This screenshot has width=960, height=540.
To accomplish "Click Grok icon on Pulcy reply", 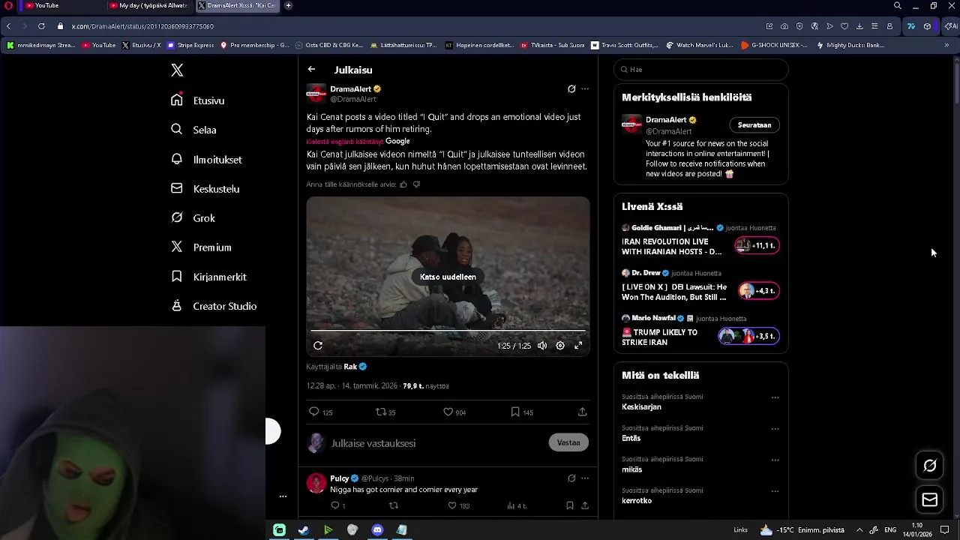I will (571, 478).
